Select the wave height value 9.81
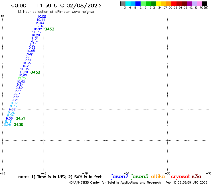 click(x=28, y=60)
